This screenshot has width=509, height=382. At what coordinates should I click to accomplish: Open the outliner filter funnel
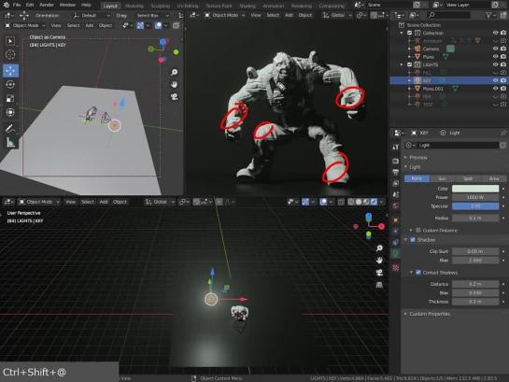point(488,15)
